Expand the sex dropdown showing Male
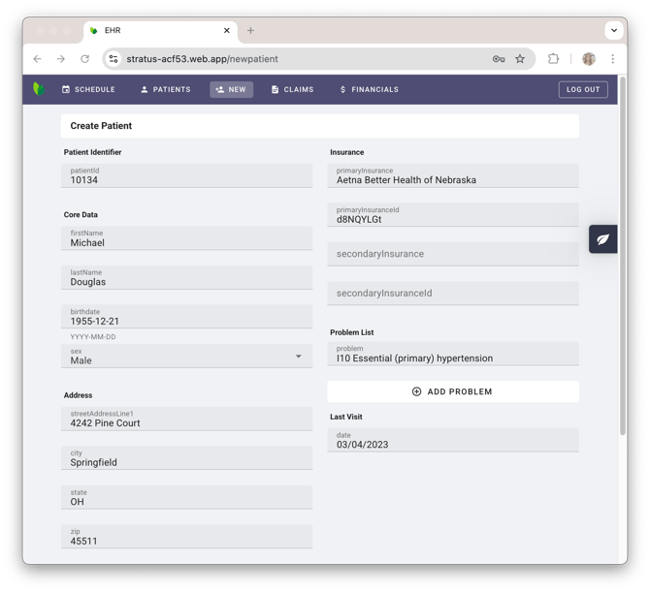The height and width of the screenshot is (592, 650). (186, 357)
